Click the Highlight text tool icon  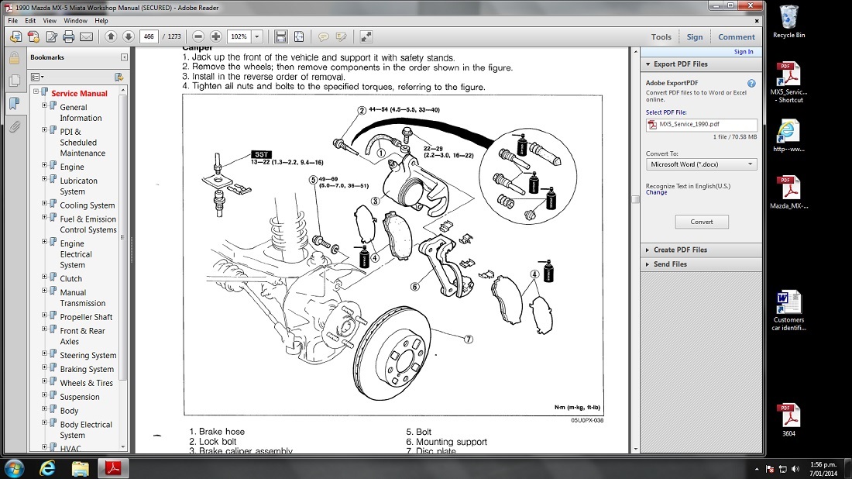point(342,37)
